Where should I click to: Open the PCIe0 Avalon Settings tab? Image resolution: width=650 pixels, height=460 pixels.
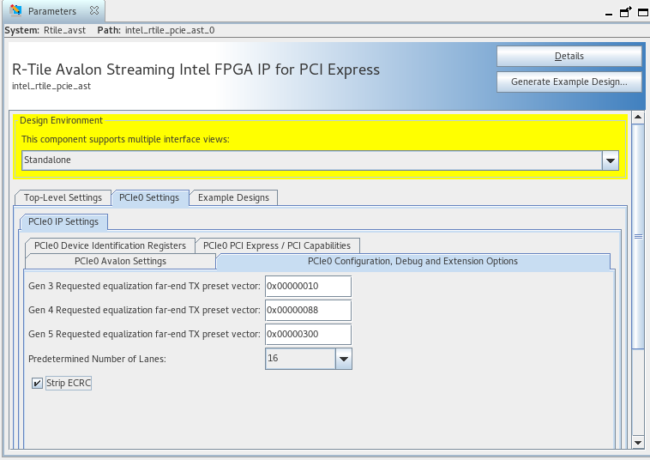120,261
